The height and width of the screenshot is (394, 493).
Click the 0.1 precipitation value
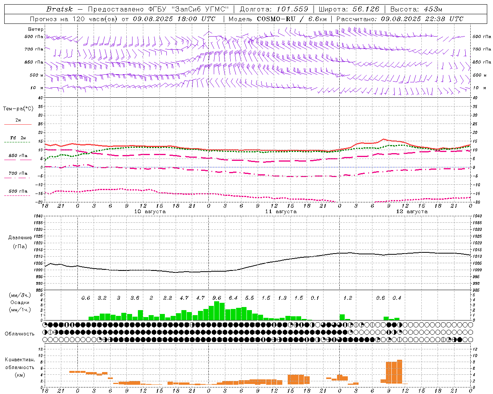pyautogui.click(x=315, y=298)
